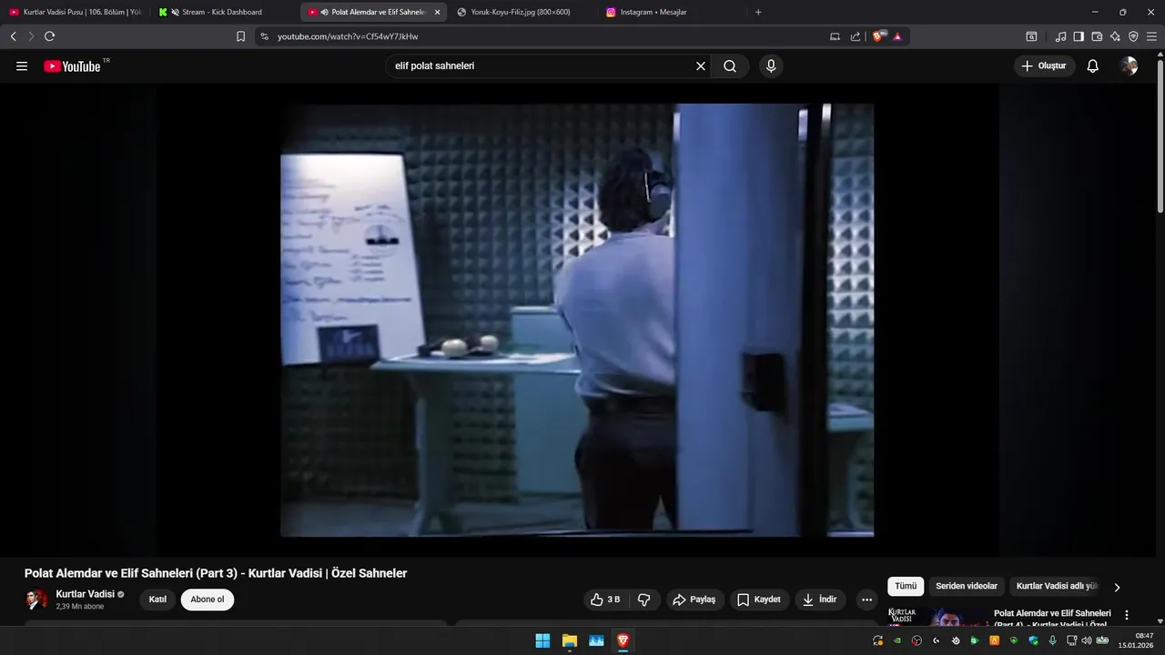The height and width of the screenshot is (655, 1165).
Task: Click the İndir download button
Action: click(x=820, y=600)
